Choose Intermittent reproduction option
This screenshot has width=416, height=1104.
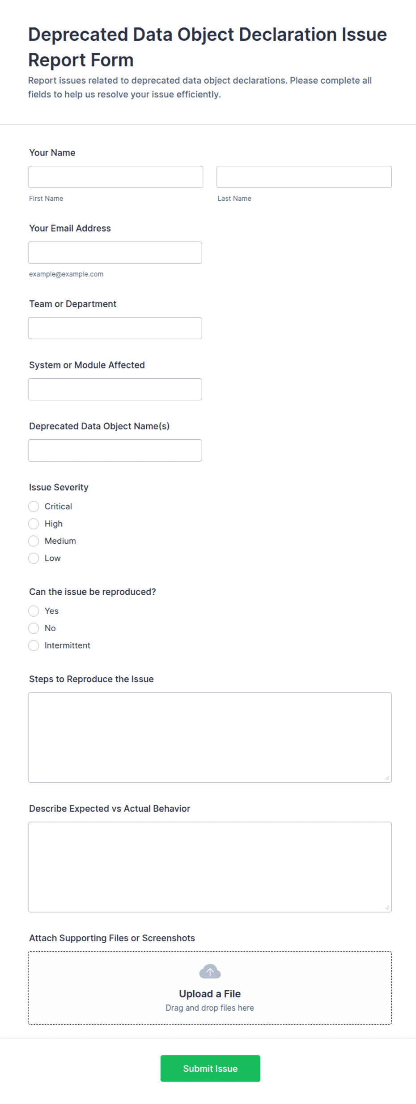[34, 645]
